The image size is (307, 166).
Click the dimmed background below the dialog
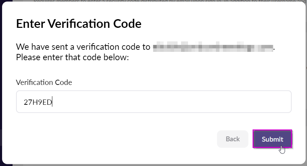[153, 165]
